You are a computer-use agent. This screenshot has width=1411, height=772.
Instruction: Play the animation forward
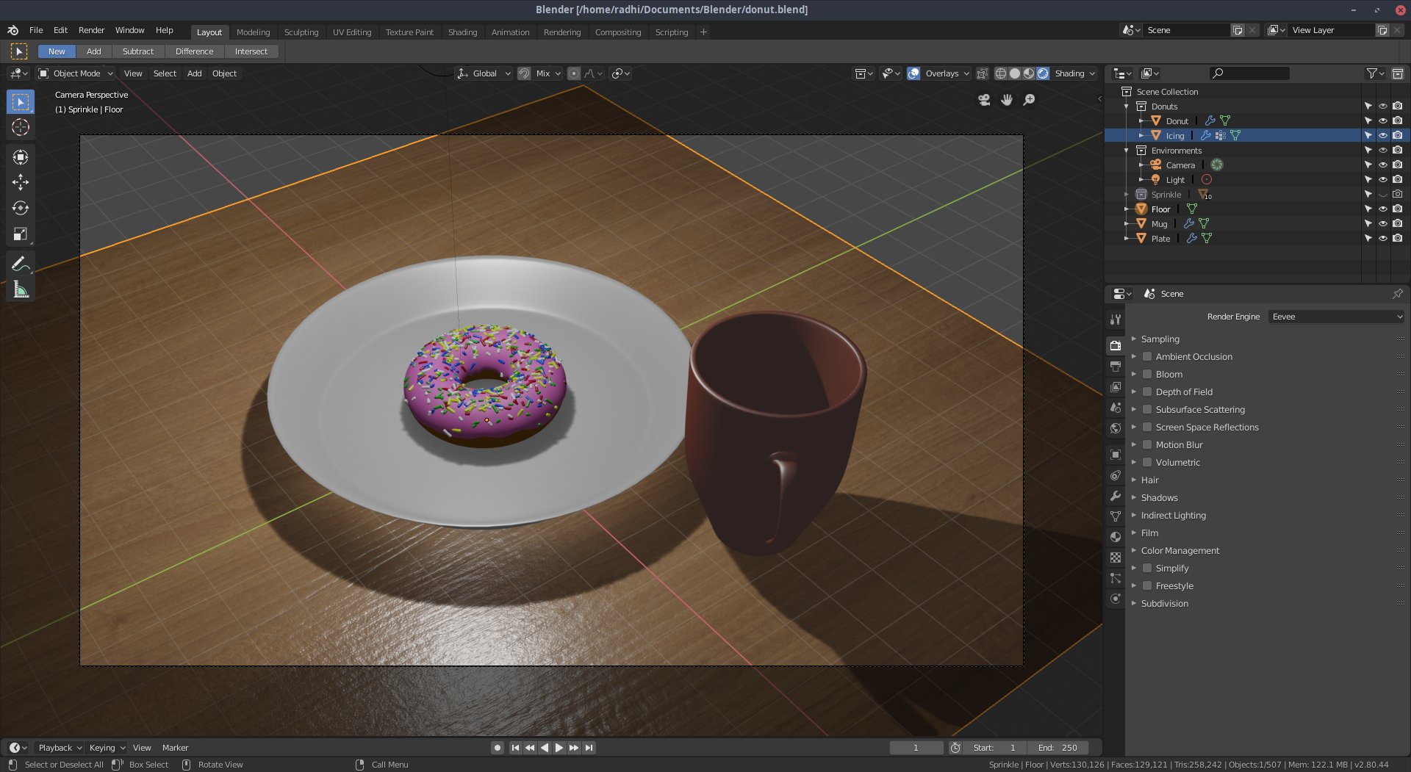click(559, 748)
